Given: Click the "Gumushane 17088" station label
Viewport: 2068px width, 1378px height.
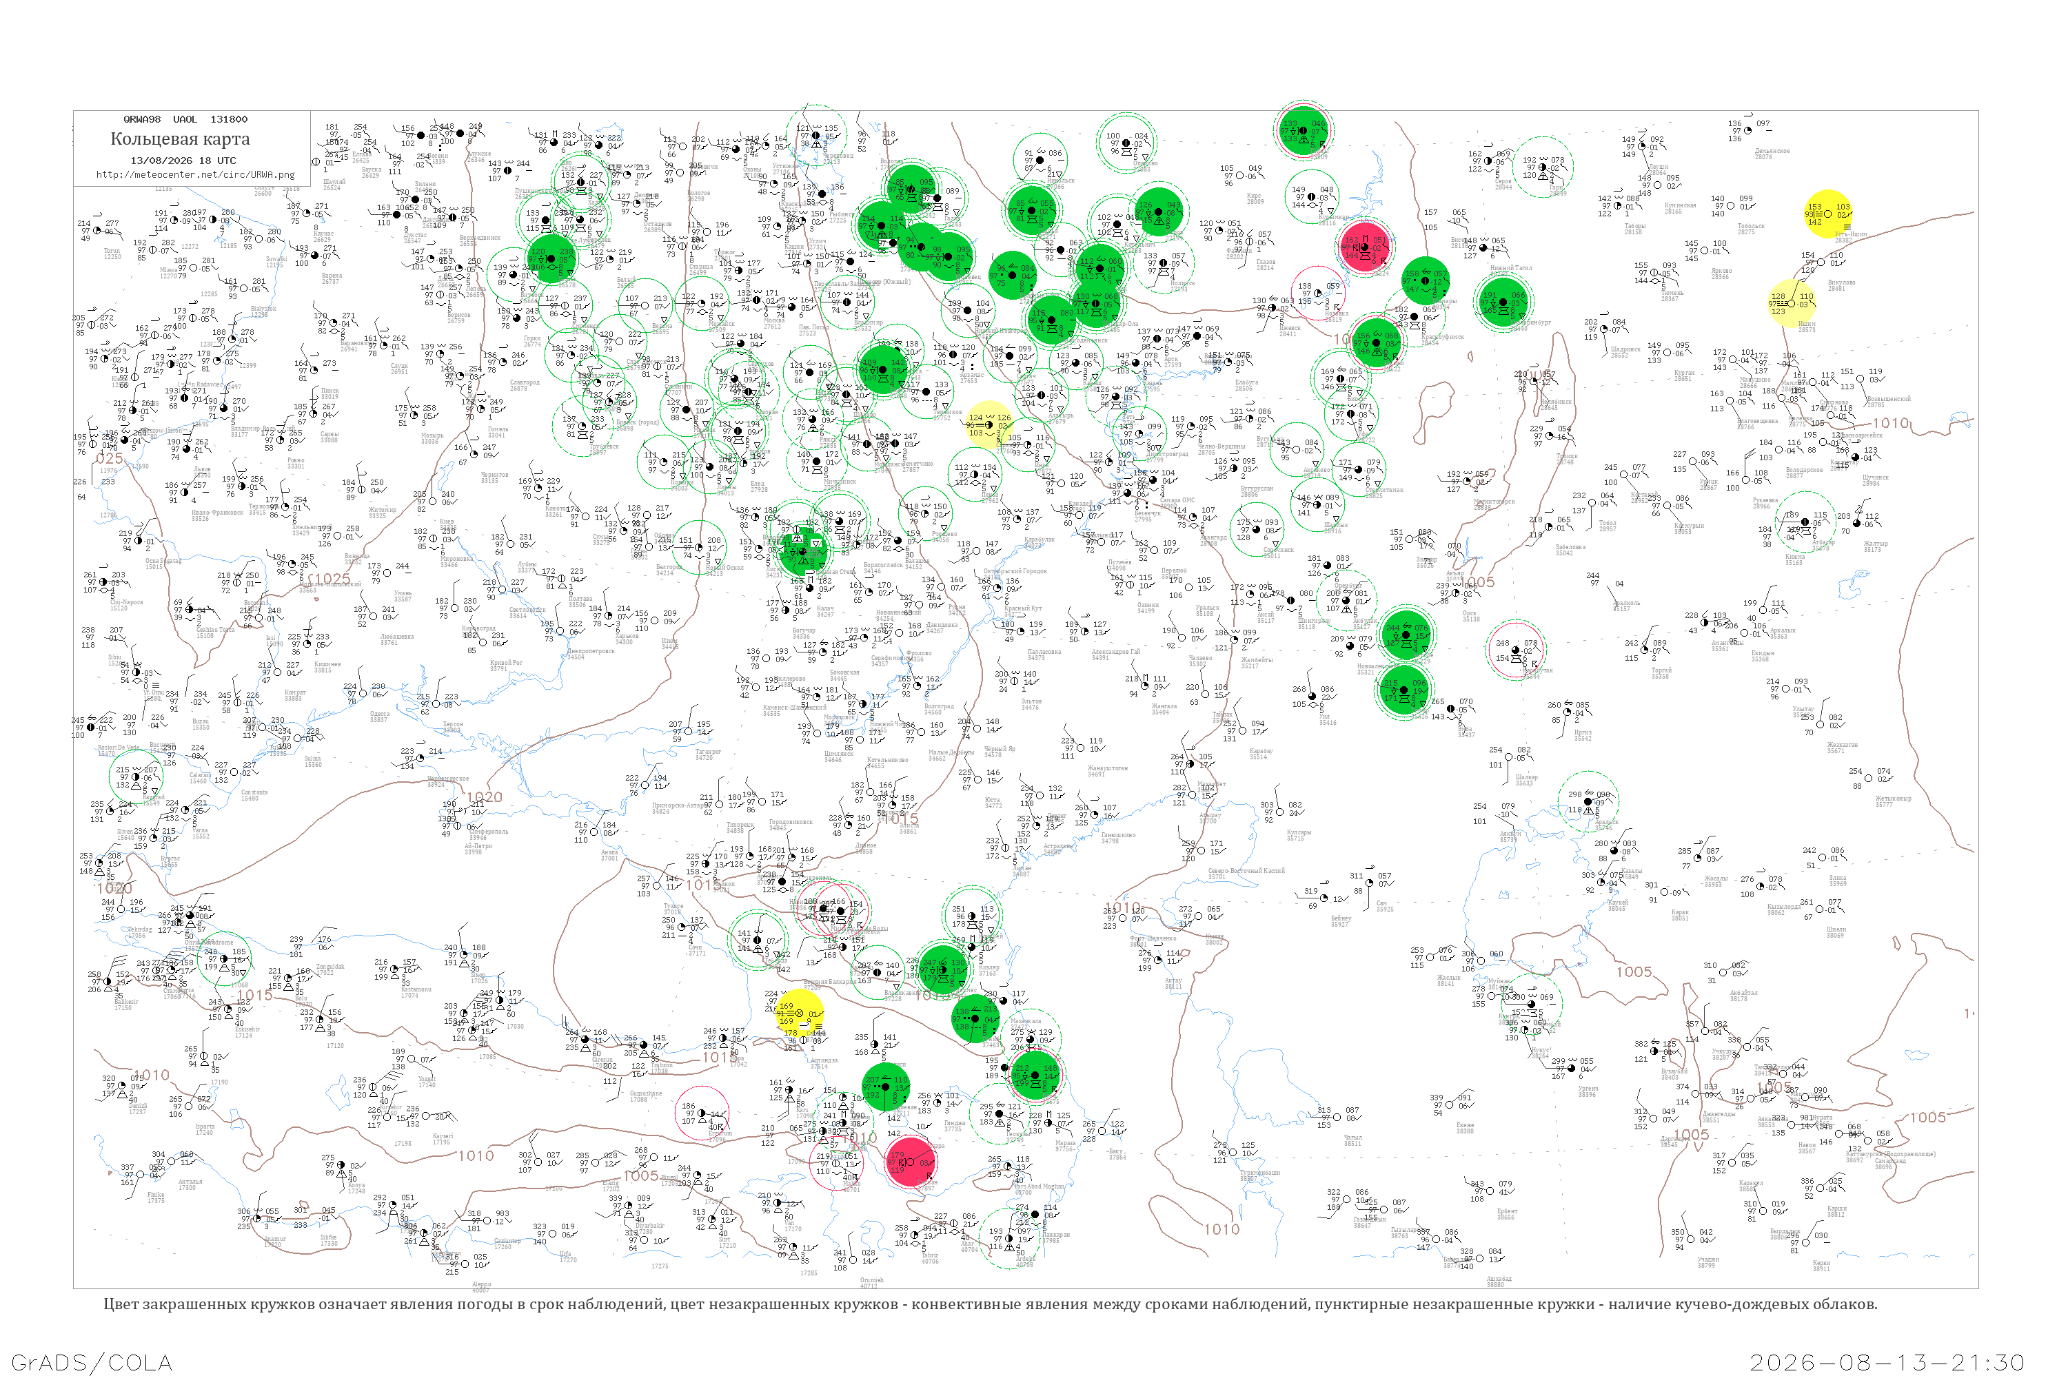Looking at the screenshot, I should tap(645, 1097).
